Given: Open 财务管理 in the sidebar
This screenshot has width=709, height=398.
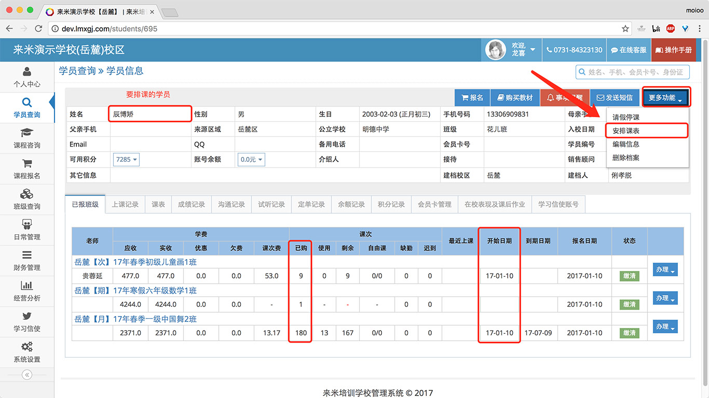Looking at the screenshot, I should [x=27, y=261].
